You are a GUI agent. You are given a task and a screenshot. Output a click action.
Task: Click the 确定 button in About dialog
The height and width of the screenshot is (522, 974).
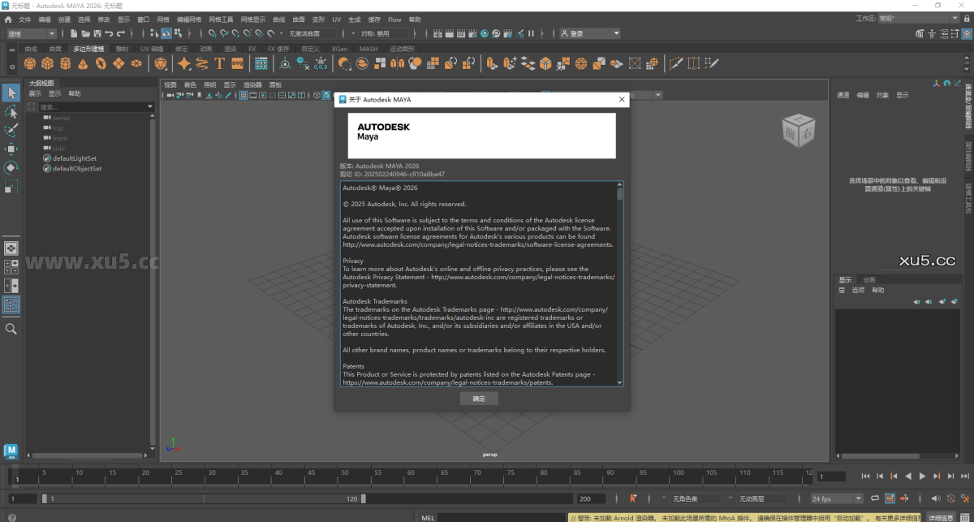[478, 399]
